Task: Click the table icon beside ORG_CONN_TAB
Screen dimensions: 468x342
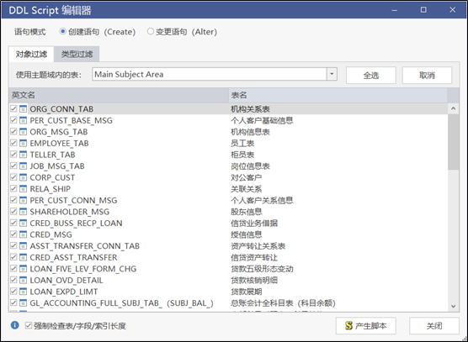Action: point(23,109)
